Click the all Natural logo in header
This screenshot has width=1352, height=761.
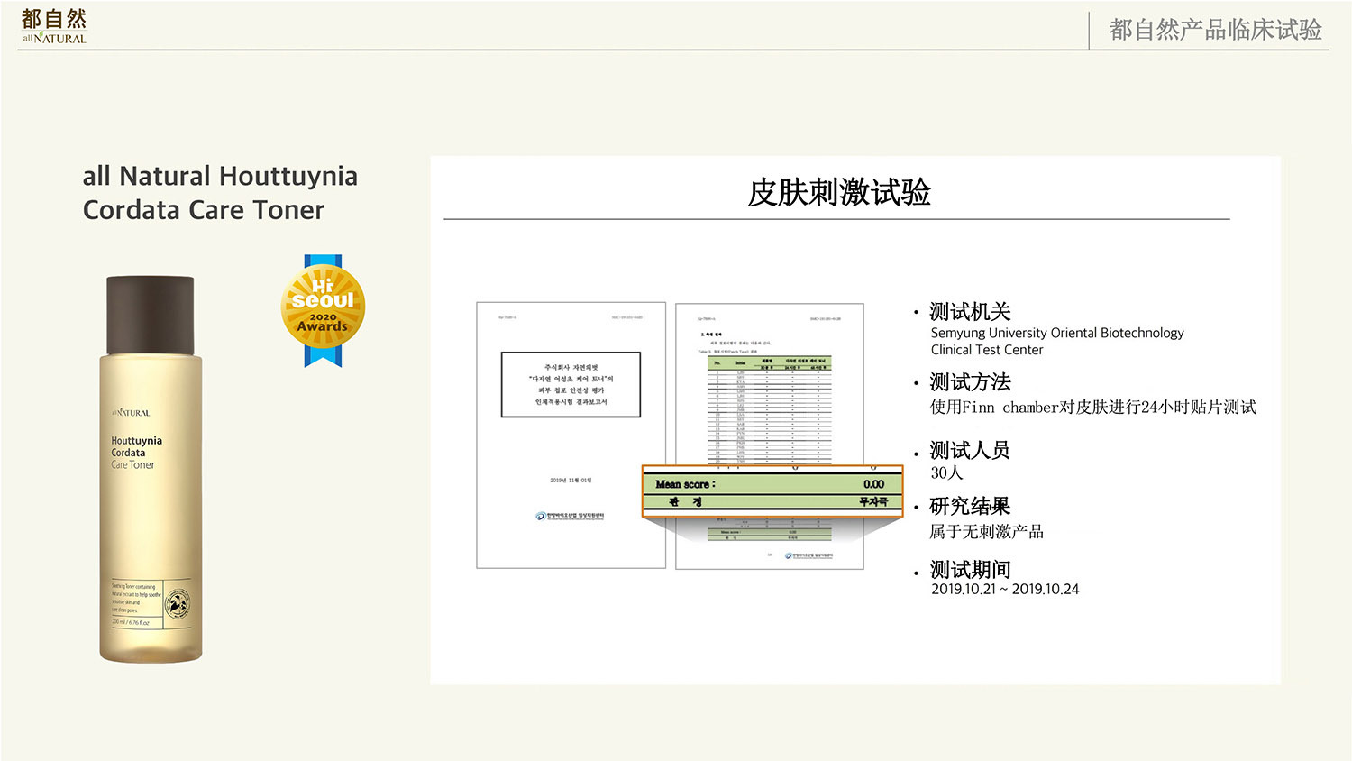coord(54,26)
